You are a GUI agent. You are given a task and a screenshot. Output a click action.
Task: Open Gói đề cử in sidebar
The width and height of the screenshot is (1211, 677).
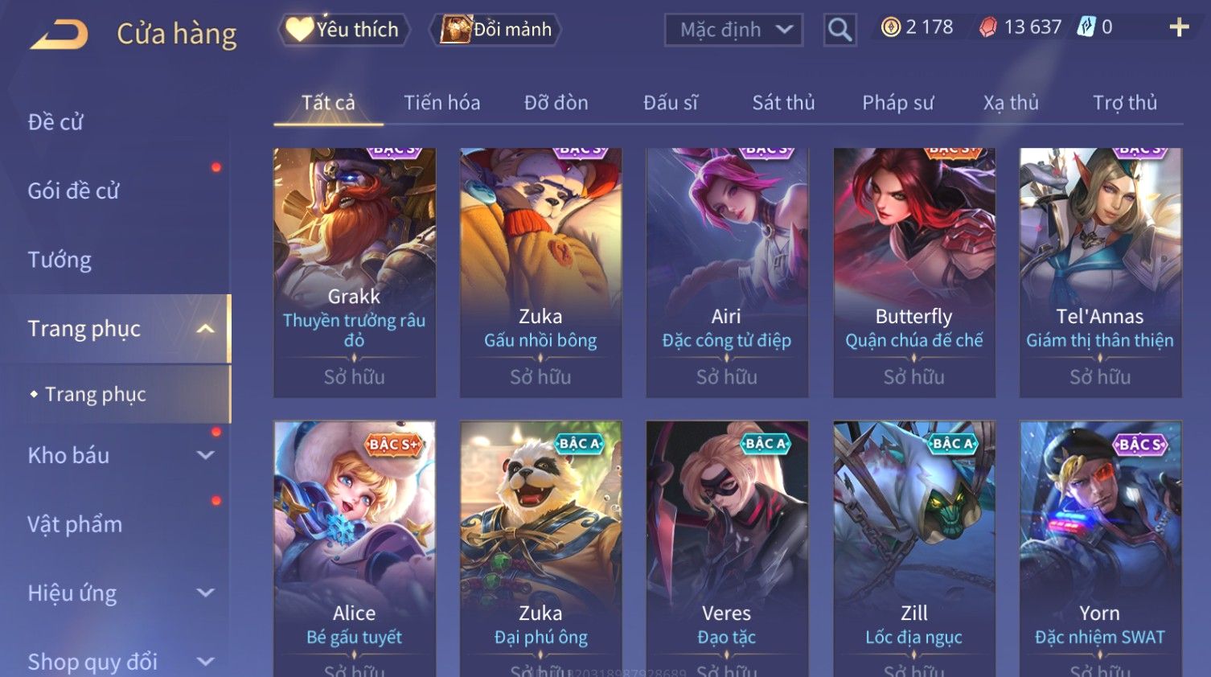click(73, 191)
